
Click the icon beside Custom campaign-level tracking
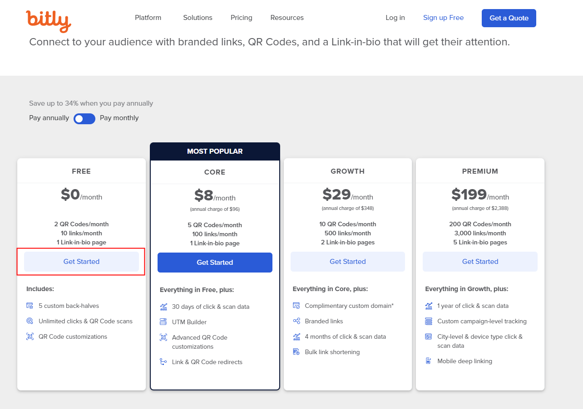[x=429, y=321]
